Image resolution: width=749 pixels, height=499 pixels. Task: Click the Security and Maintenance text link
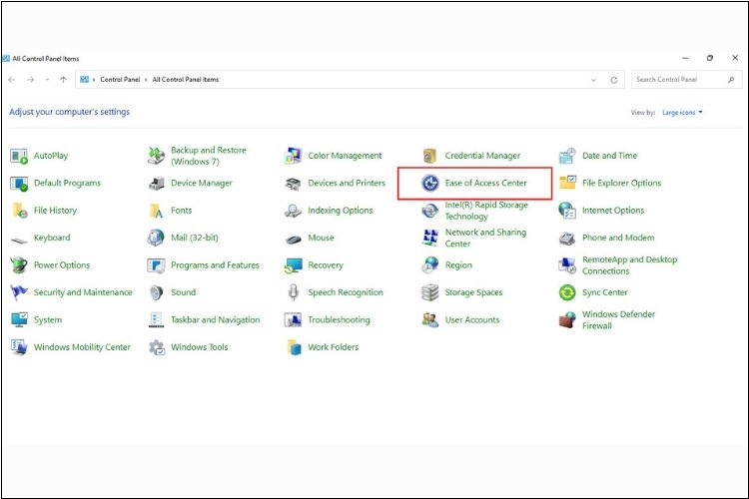click(x=83, y=292)
